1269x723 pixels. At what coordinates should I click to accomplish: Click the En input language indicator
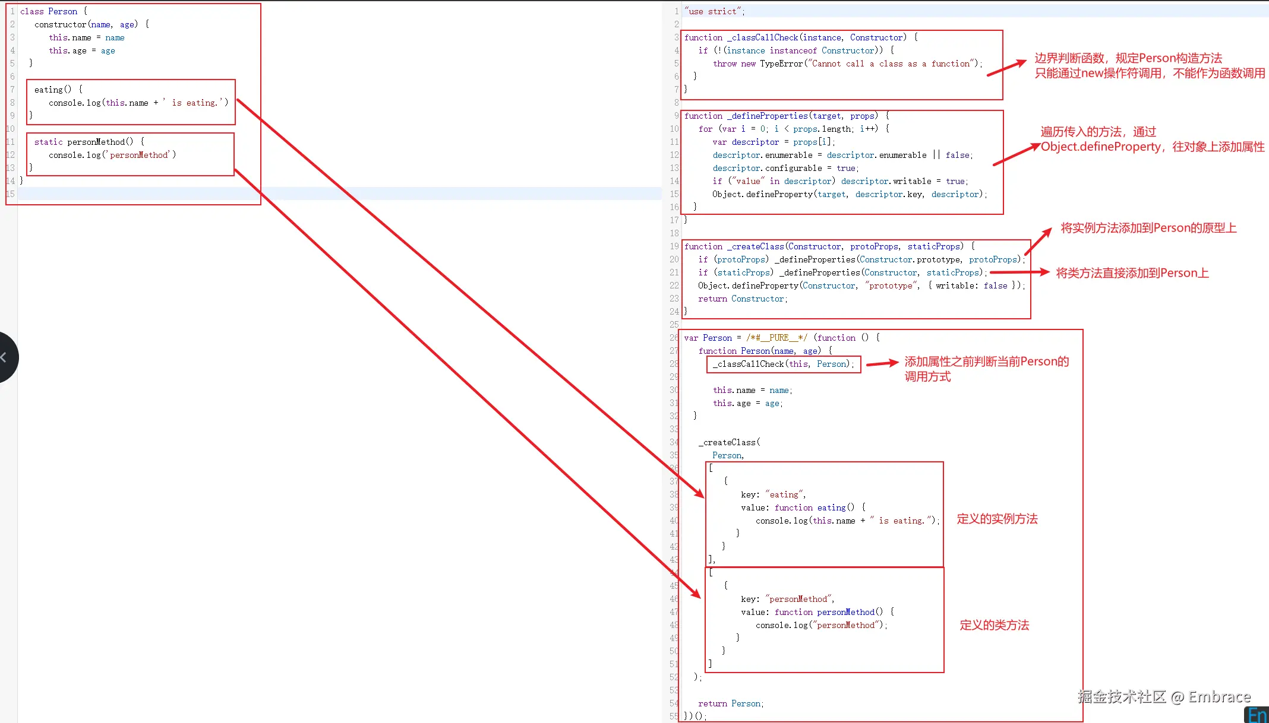tap(1256, 715)
